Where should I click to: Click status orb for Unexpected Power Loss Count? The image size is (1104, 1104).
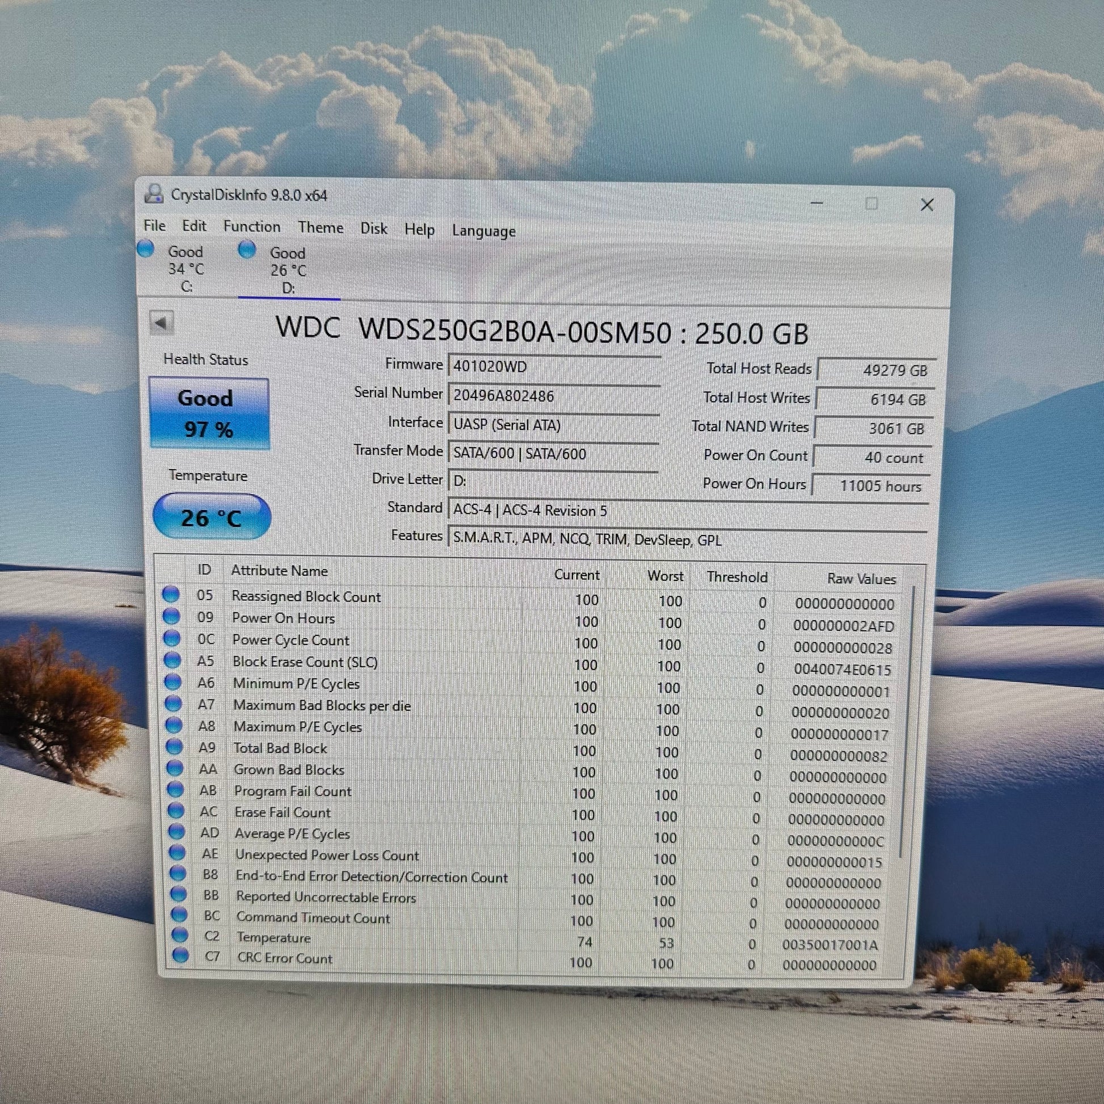(x=178, y=853)
